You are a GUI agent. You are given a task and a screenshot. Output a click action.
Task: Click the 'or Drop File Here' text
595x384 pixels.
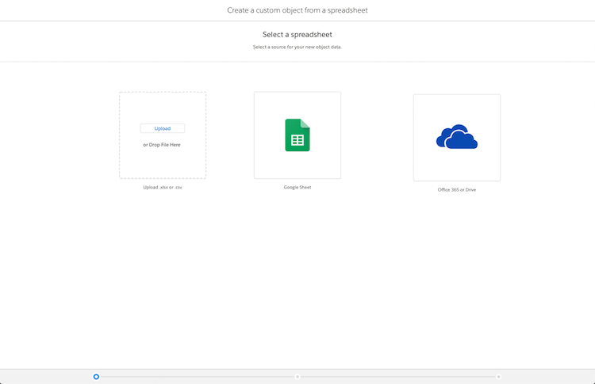click(x=162, y=145)
